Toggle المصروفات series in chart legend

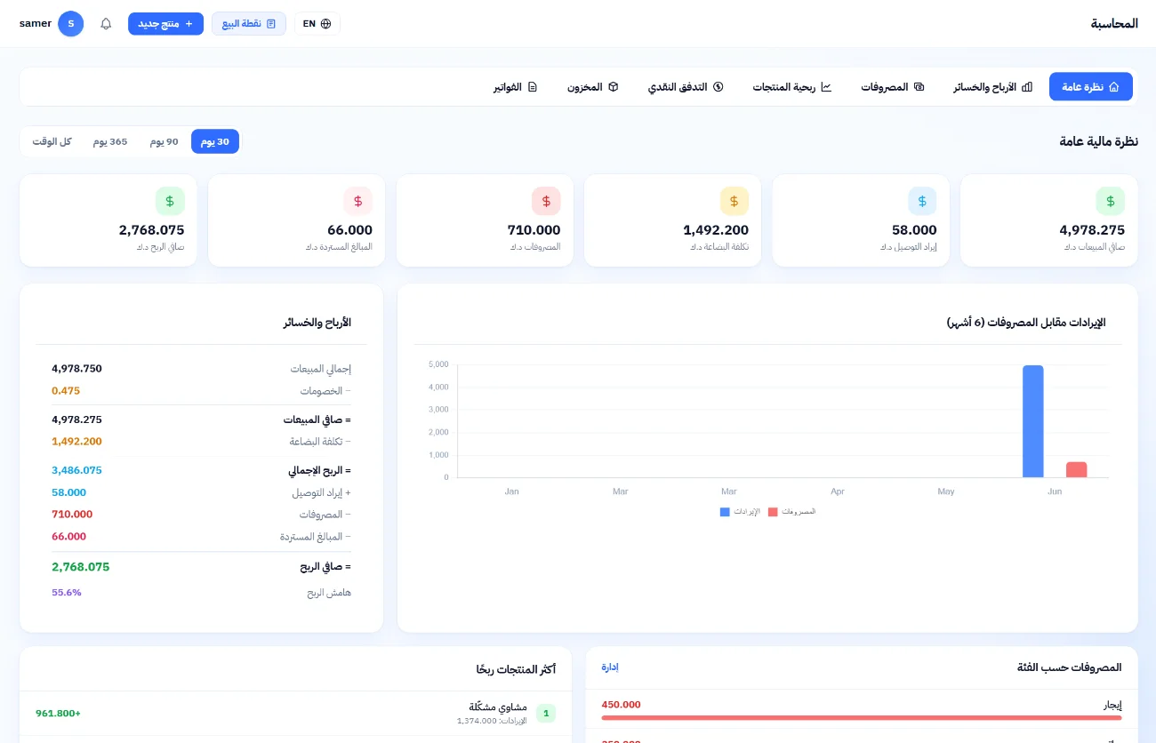(x=792, y=512)
